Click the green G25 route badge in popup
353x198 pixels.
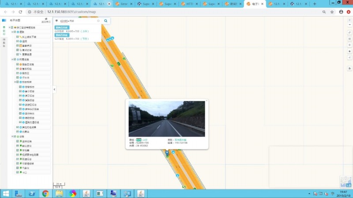(x=139, y=140)
